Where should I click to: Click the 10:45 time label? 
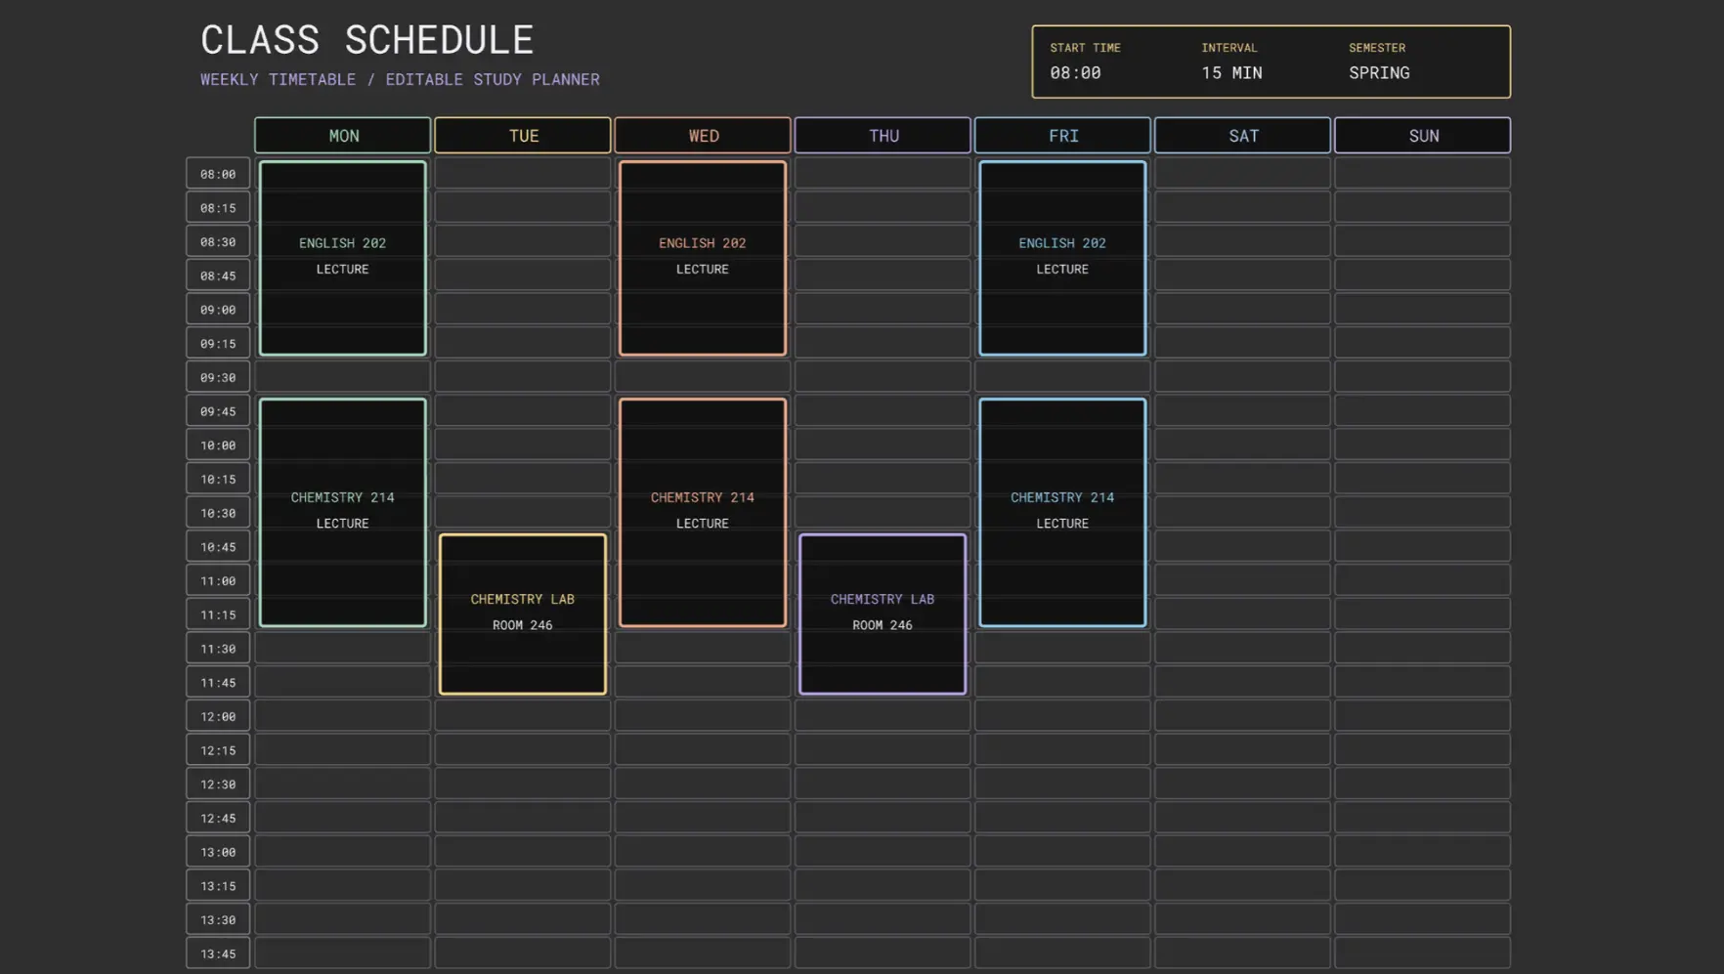[x=218, y=547]
